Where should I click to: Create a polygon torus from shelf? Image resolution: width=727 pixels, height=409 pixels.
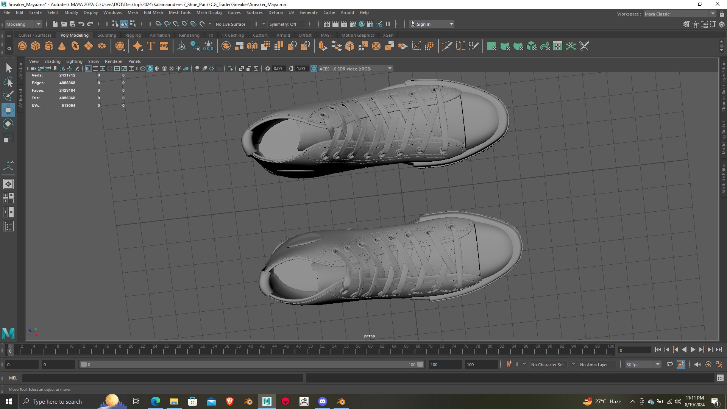tap(75, 46)
